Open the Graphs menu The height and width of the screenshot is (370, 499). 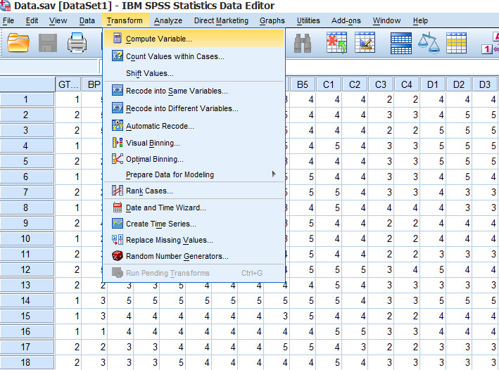click(x=272, y=20)
